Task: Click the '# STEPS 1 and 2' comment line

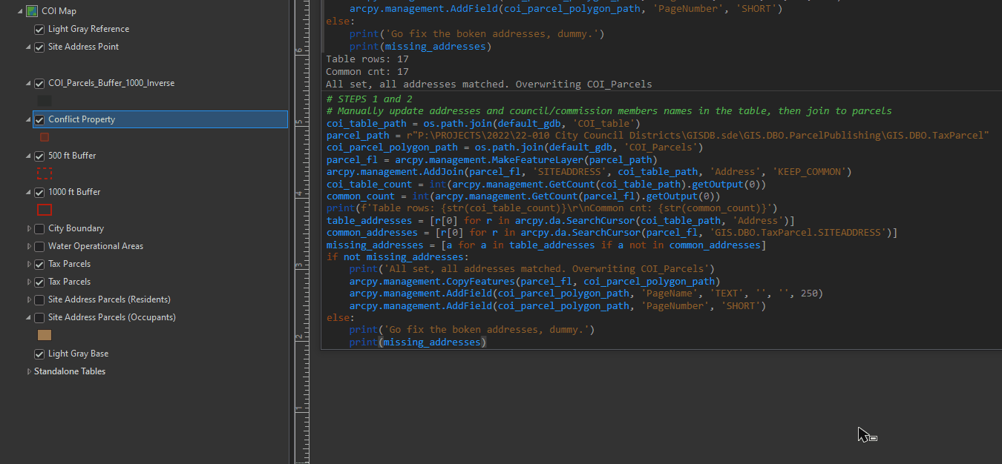Action: 370,99
